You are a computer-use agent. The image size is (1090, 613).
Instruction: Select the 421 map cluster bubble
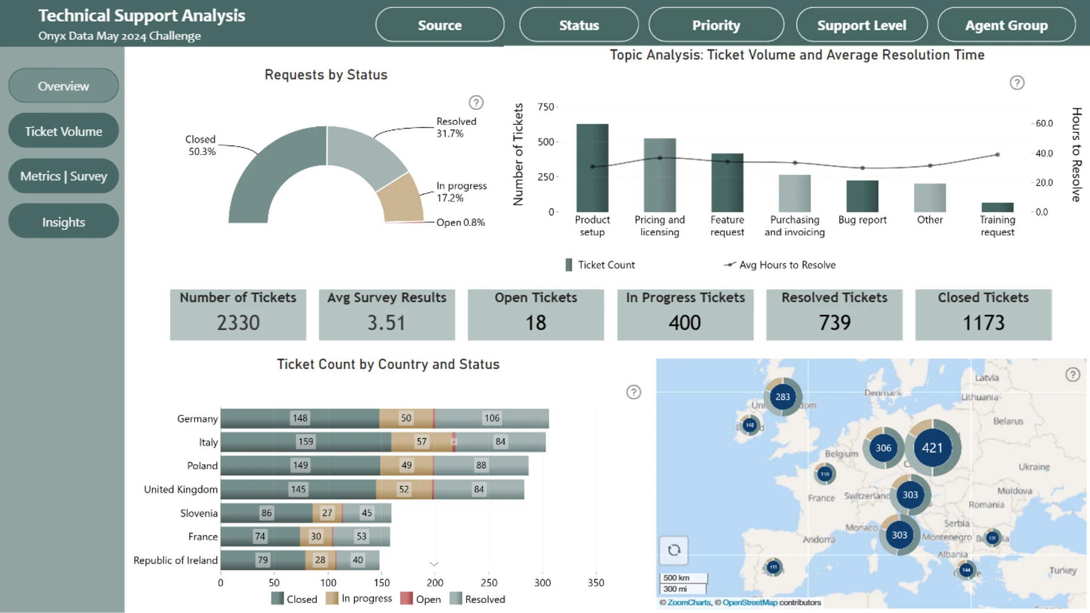pos(932,448)
